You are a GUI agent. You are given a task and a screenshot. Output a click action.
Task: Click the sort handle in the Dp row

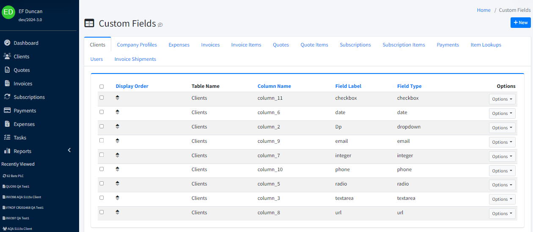point(117,126)
